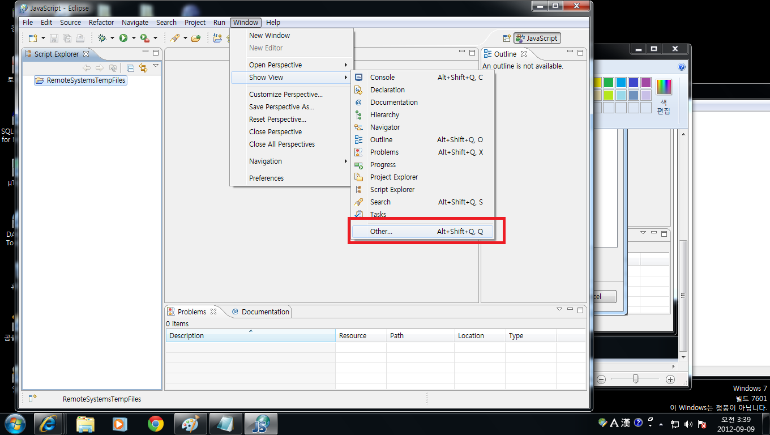Click the green Run button icon
The height and width of the screenshot is (435, 770).
[x=123, y=38]
